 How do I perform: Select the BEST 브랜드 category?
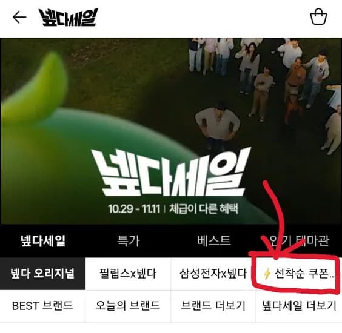pos(42,306)
